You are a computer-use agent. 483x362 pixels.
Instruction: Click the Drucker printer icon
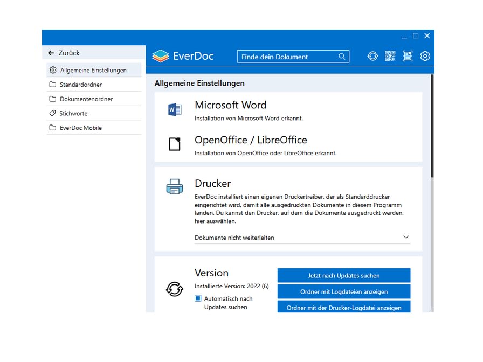[175, 186]
